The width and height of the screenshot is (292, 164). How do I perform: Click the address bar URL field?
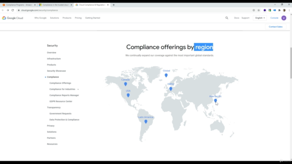[x=134, y=10]
